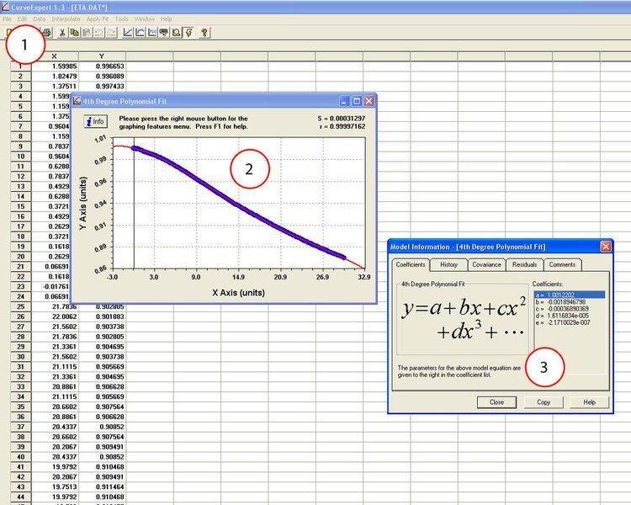Click the Copy button in Model Information
The image size is (631, 505).
[x=544, y=402]
